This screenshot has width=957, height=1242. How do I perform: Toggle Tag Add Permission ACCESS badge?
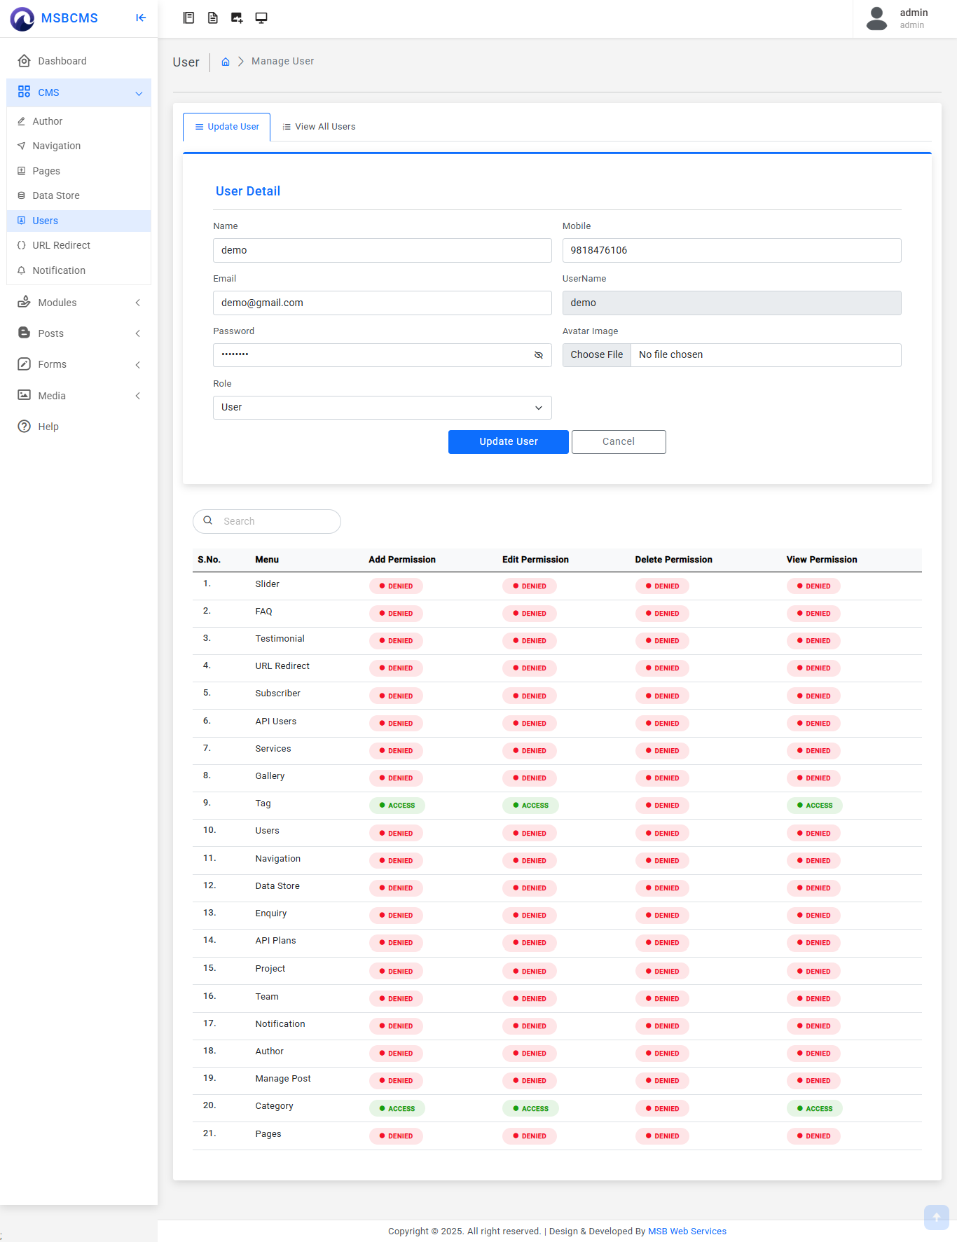397,806
